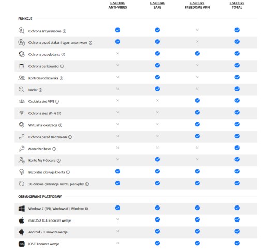Click the Android robot platform icon
The width and height of the screenshot is (265, 250).
pos(22,232)
